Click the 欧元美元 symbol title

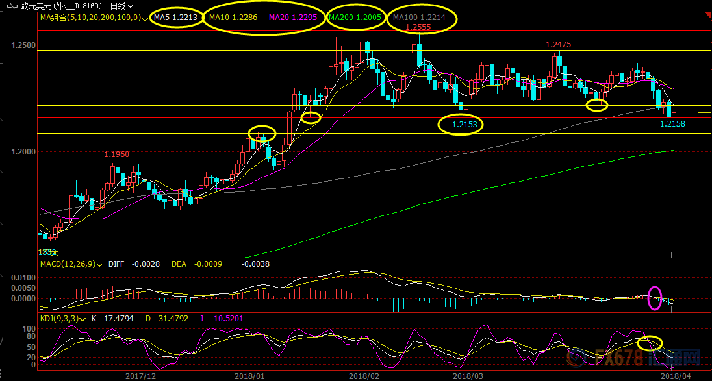tap(36, 6)
